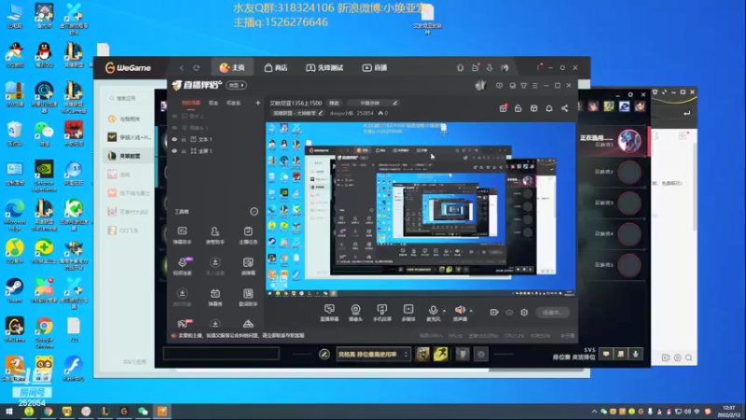Select the picking player's champion portrait
746x420 pixels.
click(629, 141)
